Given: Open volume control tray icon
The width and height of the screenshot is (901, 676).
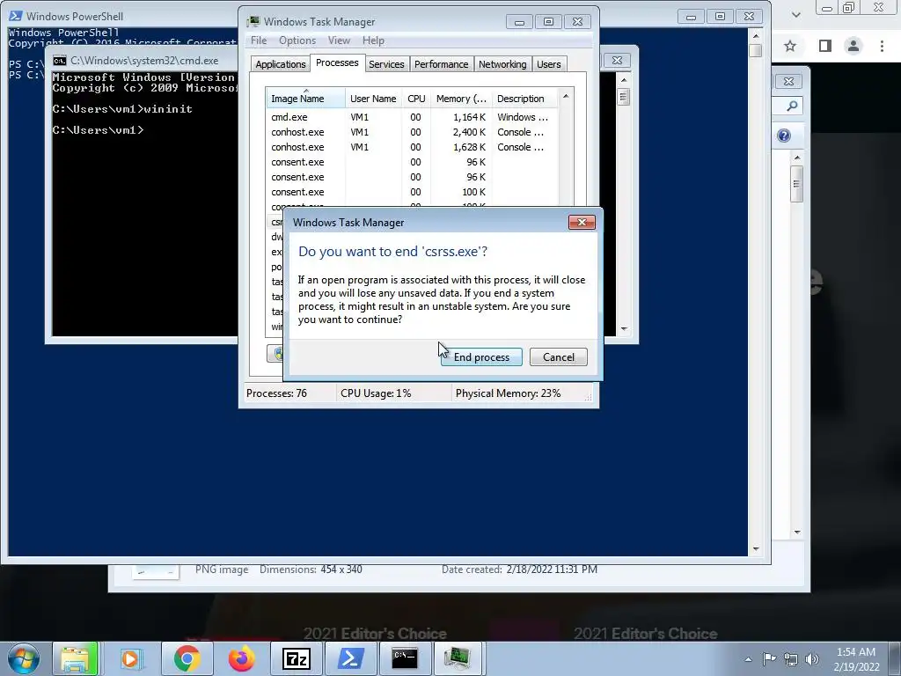Looking at the screenshot, I should pyautogui.click(x=812, y=659).
